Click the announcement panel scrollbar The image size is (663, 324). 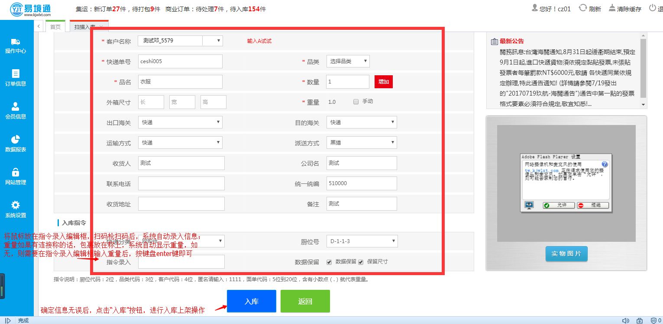click(x=643, y=68)
